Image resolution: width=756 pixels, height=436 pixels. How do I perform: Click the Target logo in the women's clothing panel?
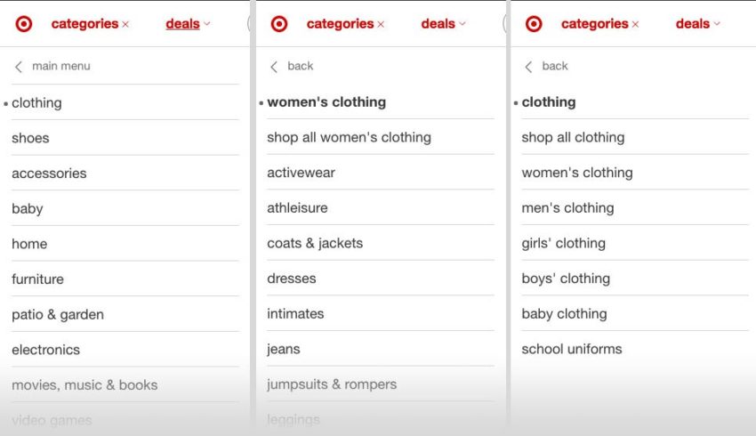coord(279,24)
